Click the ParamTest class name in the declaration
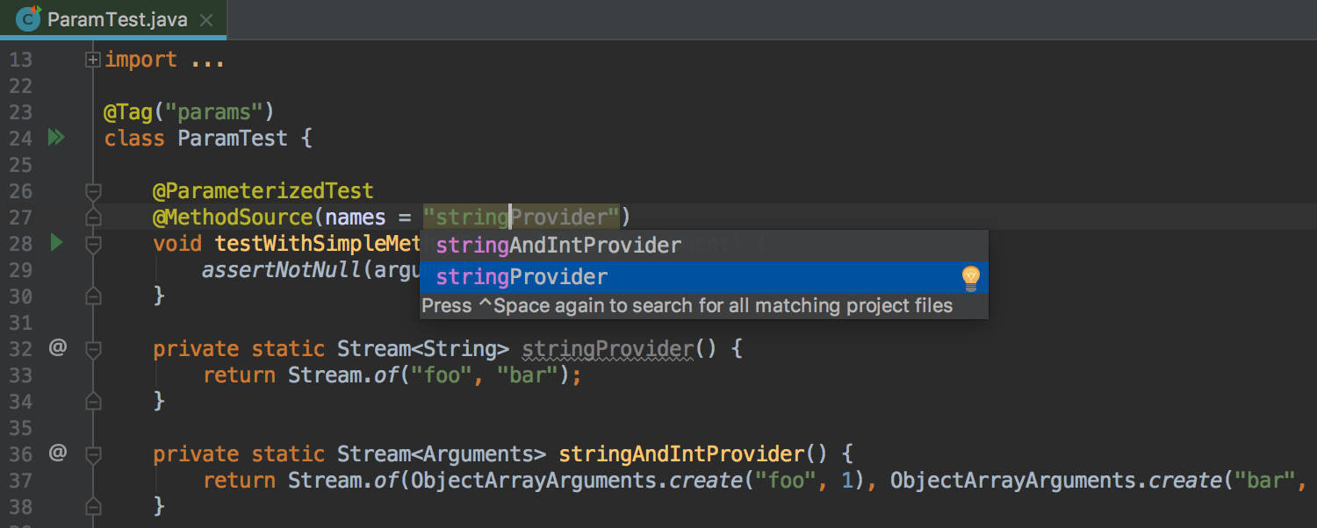 pos(233,139)
